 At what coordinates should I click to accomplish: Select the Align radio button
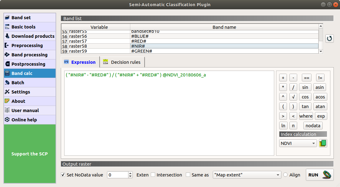point(285,175)
